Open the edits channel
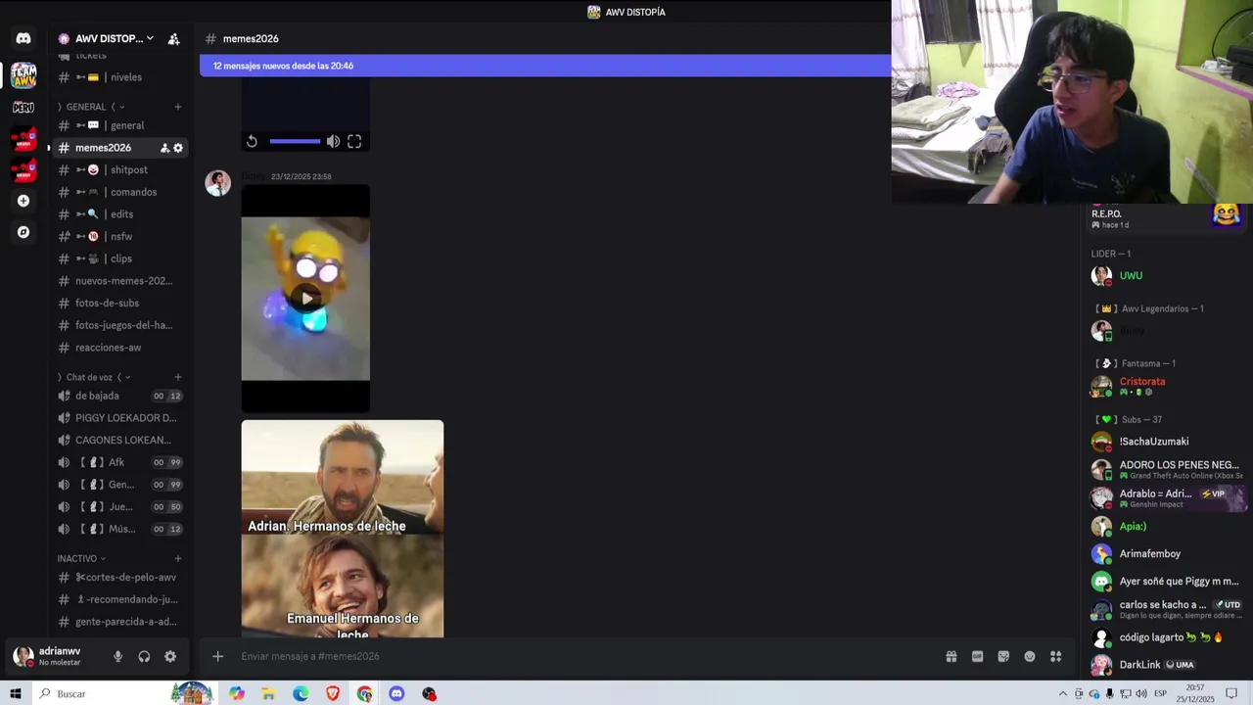This screenshot has height=705, width=1253. tap(119, 214)
